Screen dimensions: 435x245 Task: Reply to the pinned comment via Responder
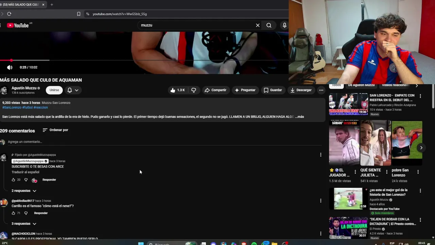tap(49, 180)
